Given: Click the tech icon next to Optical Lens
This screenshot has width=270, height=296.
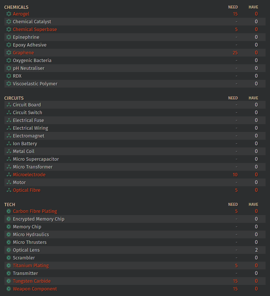Looking at the screenshot, I should pyautogui.click(x=9, y=250).
